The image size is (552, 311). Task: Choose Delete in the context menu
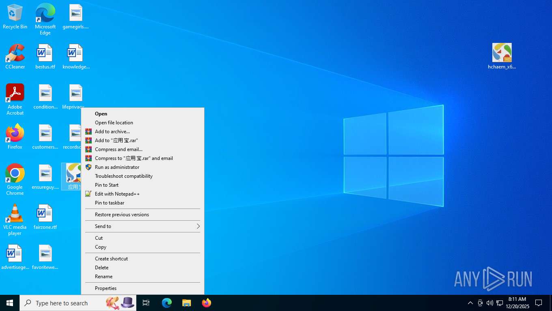pos(142,268)
